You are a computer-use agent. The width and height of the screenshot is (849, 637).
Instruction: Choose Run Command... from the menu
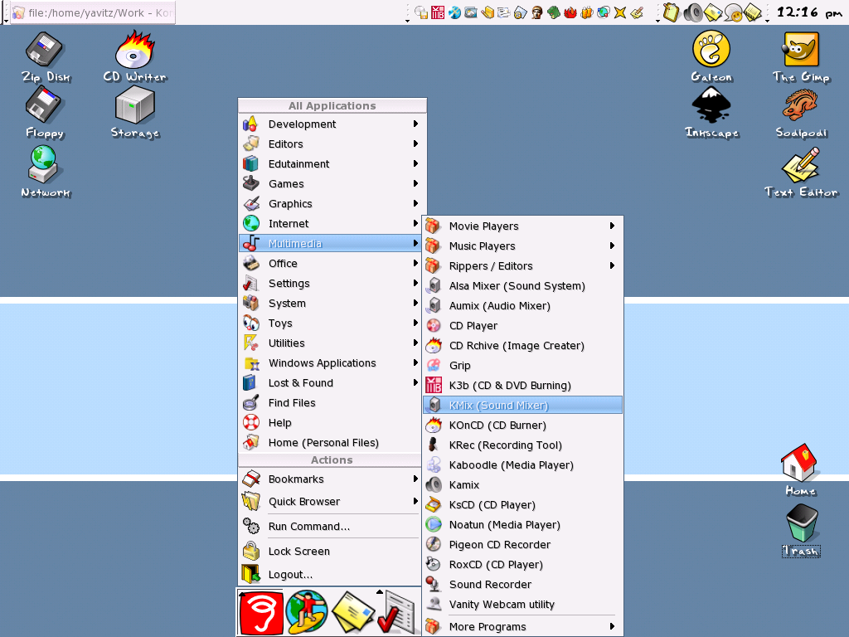(332, 527)
